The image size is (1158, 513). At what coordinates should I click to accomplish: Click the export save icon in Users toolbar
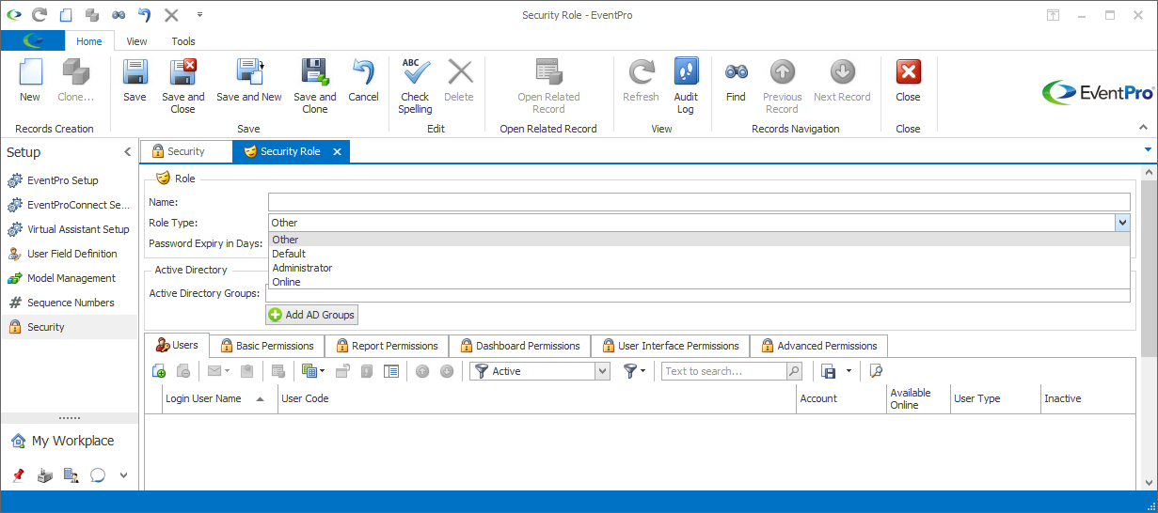(x=829, y=371)
